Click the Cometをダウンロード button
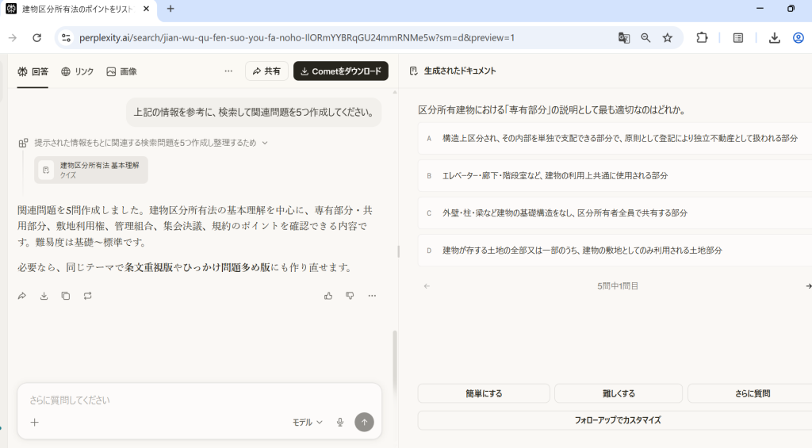The height and width of the screenshot is (448, 812). pos(341,71)
